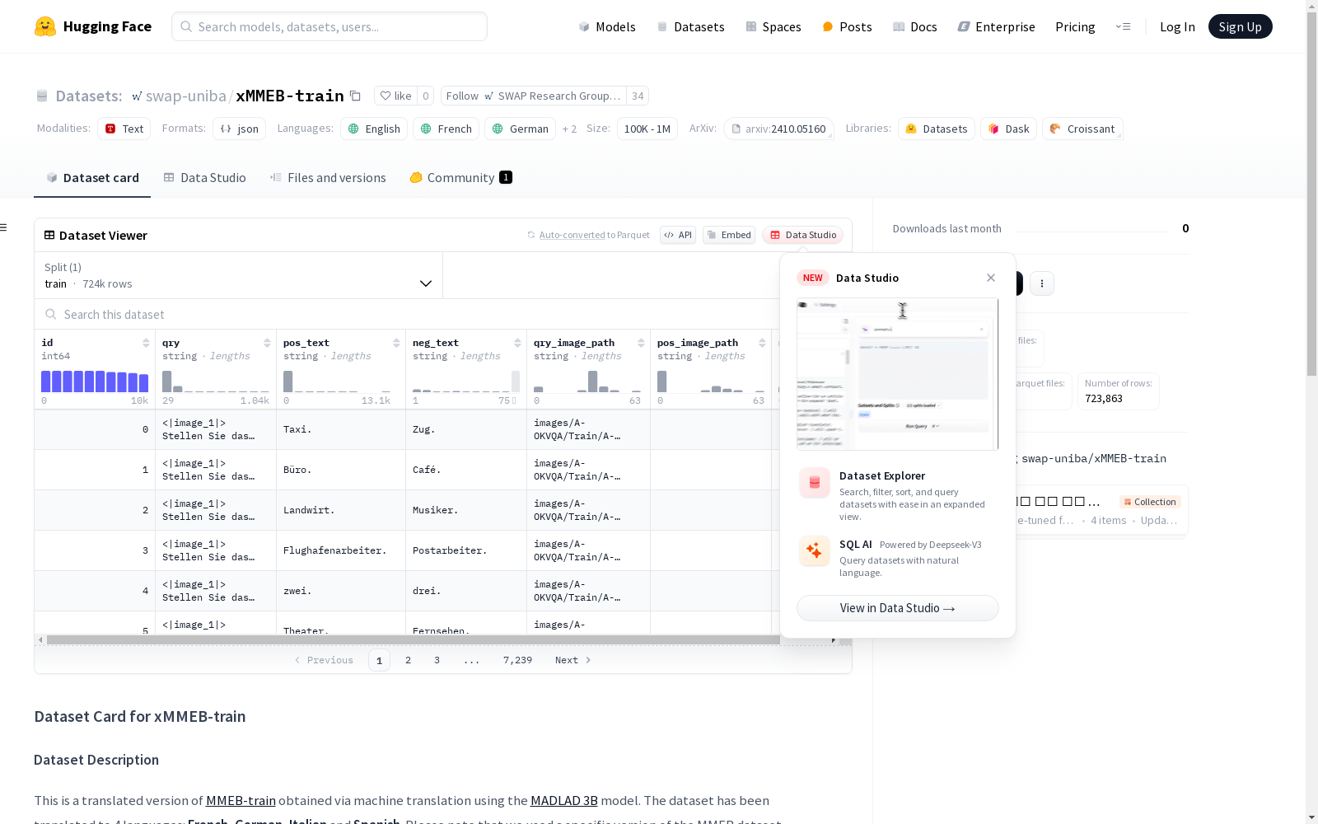Expand the Split train selector
Image resolution: width=1318 pixels, height=824 pixels.
coord(239,275)
